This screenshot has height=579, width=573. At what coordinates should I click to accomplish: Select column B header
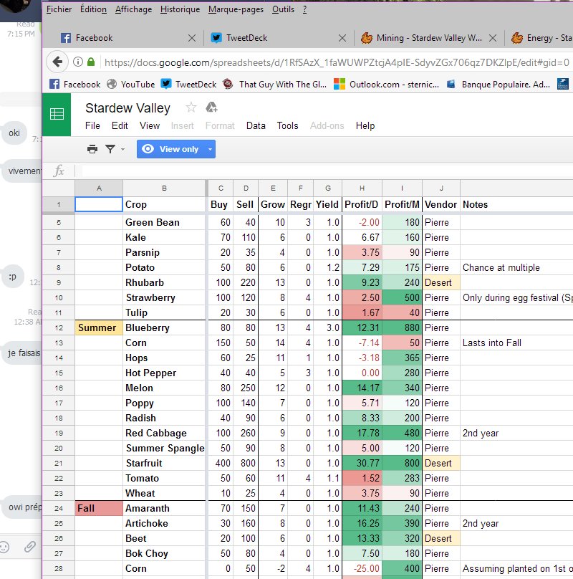(164, 188)
